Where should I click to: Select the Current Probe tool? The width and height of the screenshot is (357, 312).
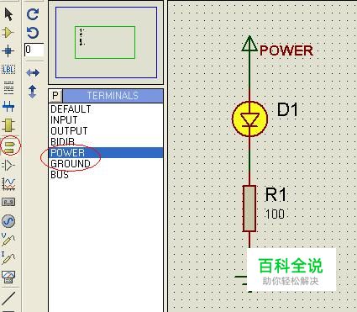[8, 258]
